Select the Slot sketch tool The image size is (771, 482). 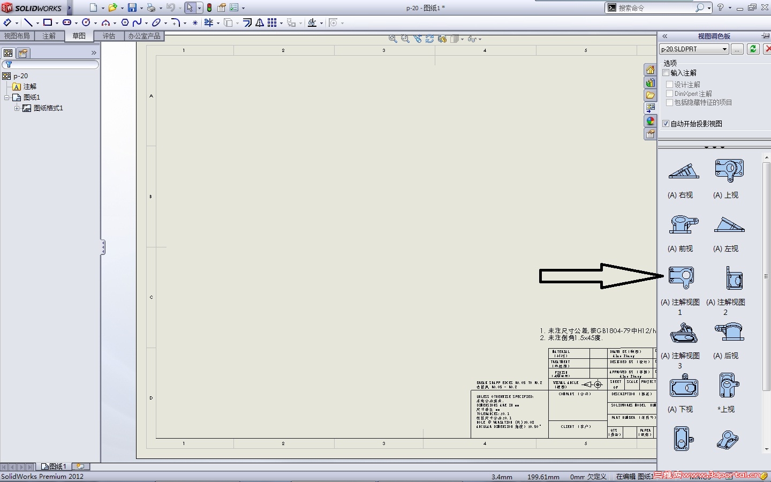67,22
